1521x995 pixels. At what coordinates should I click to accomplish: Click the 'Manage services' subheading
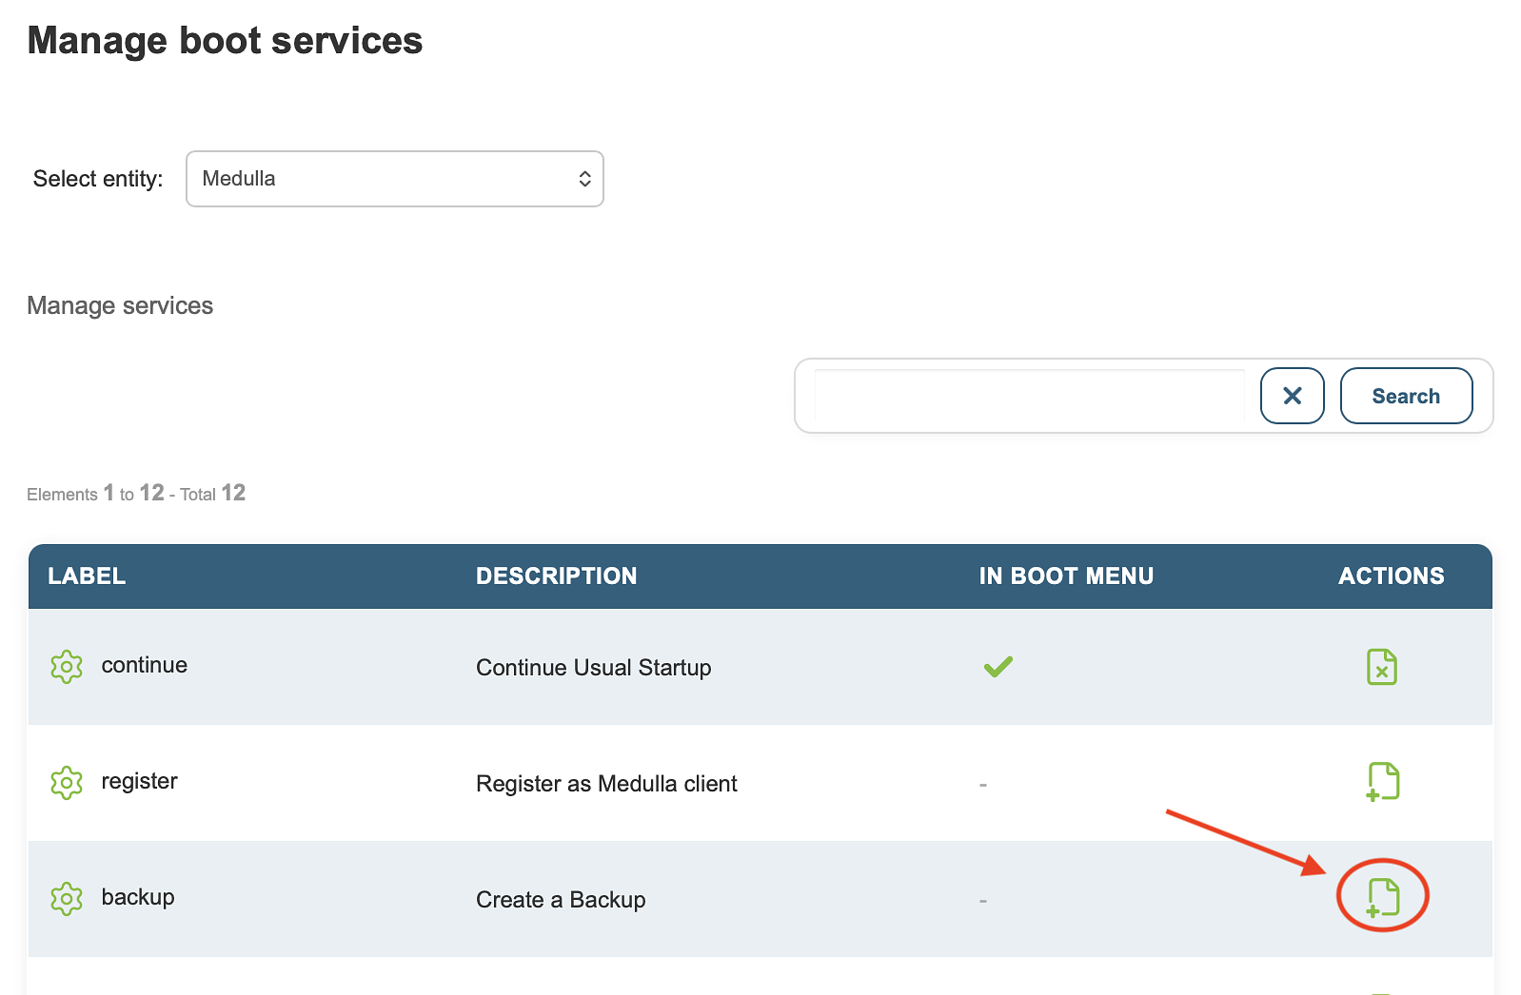(120, 305)
